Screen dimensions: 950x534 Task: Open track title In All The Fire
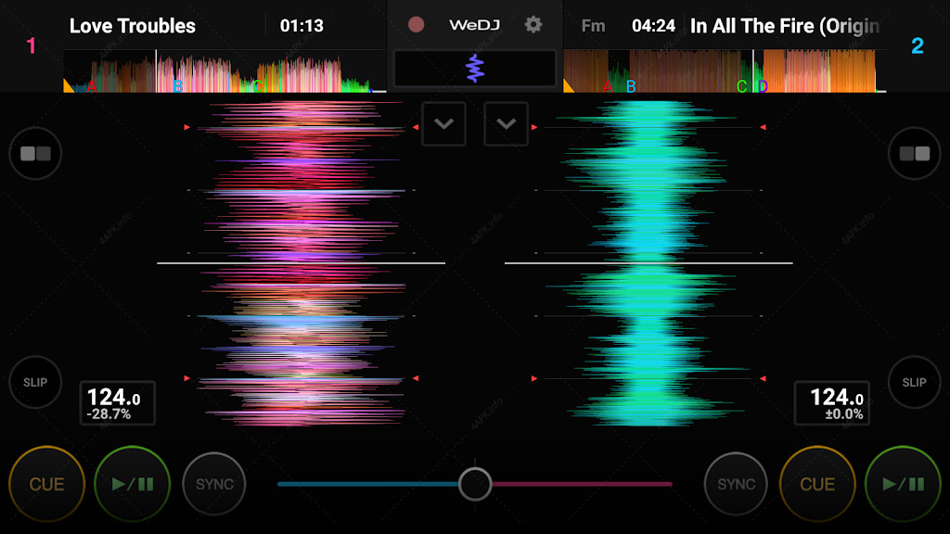pos(785,25)
